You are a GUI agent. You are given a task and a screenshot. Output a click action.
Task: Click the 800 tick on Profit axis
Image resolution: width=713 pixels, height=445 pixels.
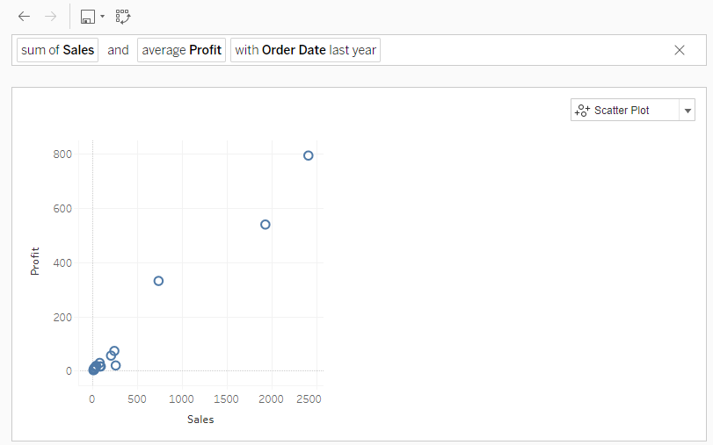click(62, 154)
